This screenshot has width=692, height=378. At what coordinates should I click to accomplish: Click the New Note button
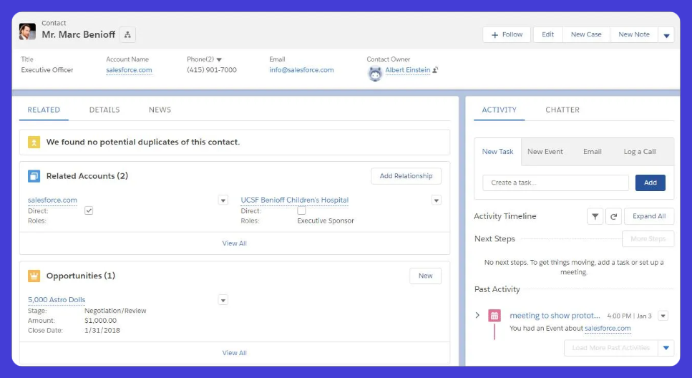click(634, 34)
